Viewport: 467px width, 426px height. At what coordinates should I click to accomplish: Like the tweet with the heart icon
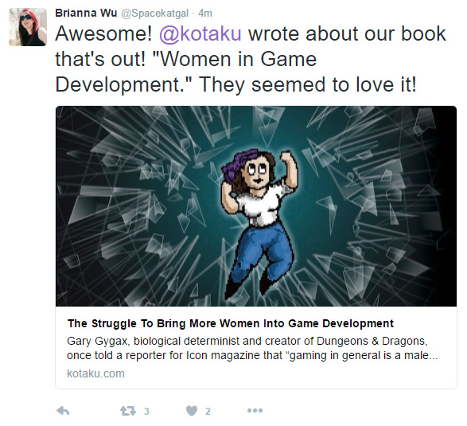(x=192, y=411)
